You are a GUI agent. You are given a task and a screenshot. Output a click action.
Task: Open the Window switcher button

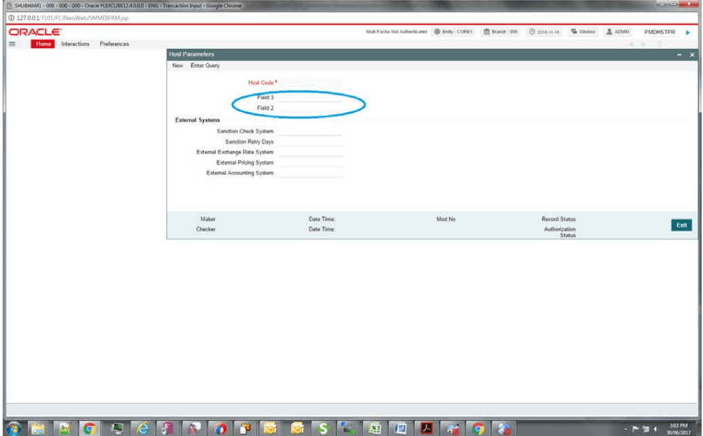coord(583,32)
